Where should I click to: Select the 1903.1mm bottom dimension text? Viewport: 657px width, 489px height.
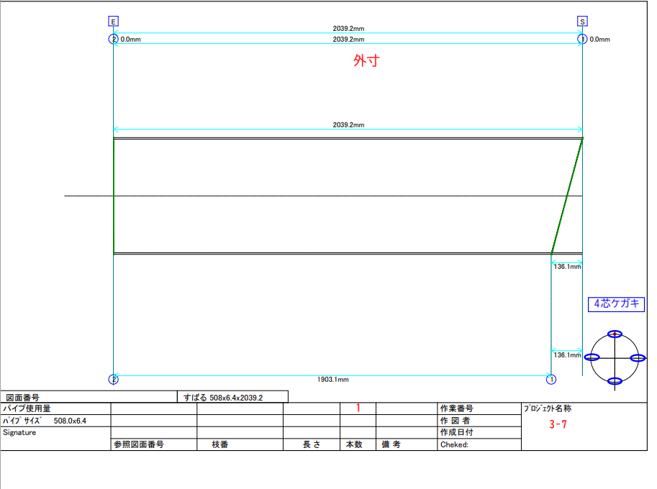pyautogui.click(x=333, y=380)
